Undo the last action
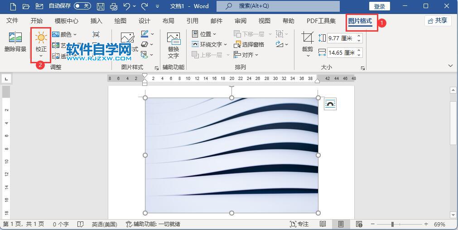The height and width of the screenshot is (230, 458). (126, 6)
